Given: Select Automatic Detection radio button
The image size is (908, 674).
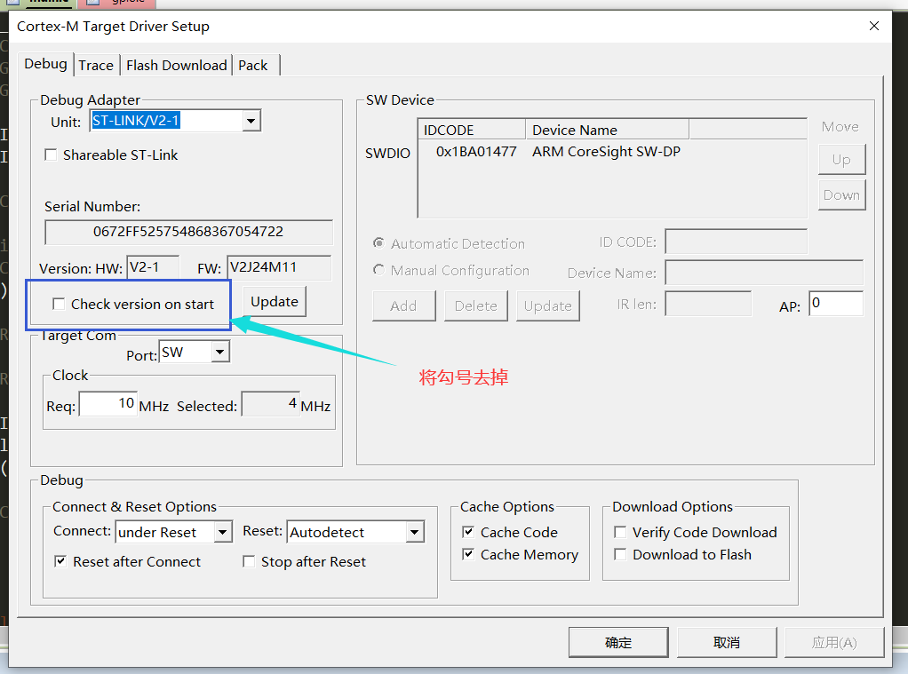Looking at the screenshot, I should [378, 243].
